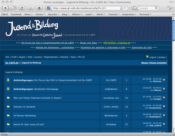Click into the URL address field
This screenshot has height=136, width=175.
click(x=86, y=8)
